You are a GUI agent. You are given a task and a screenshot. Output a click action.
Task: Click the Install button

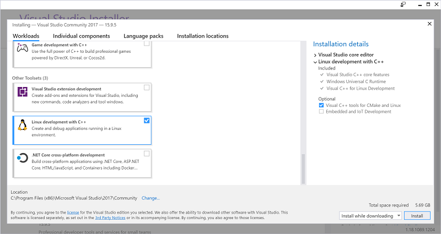(417, 216)
